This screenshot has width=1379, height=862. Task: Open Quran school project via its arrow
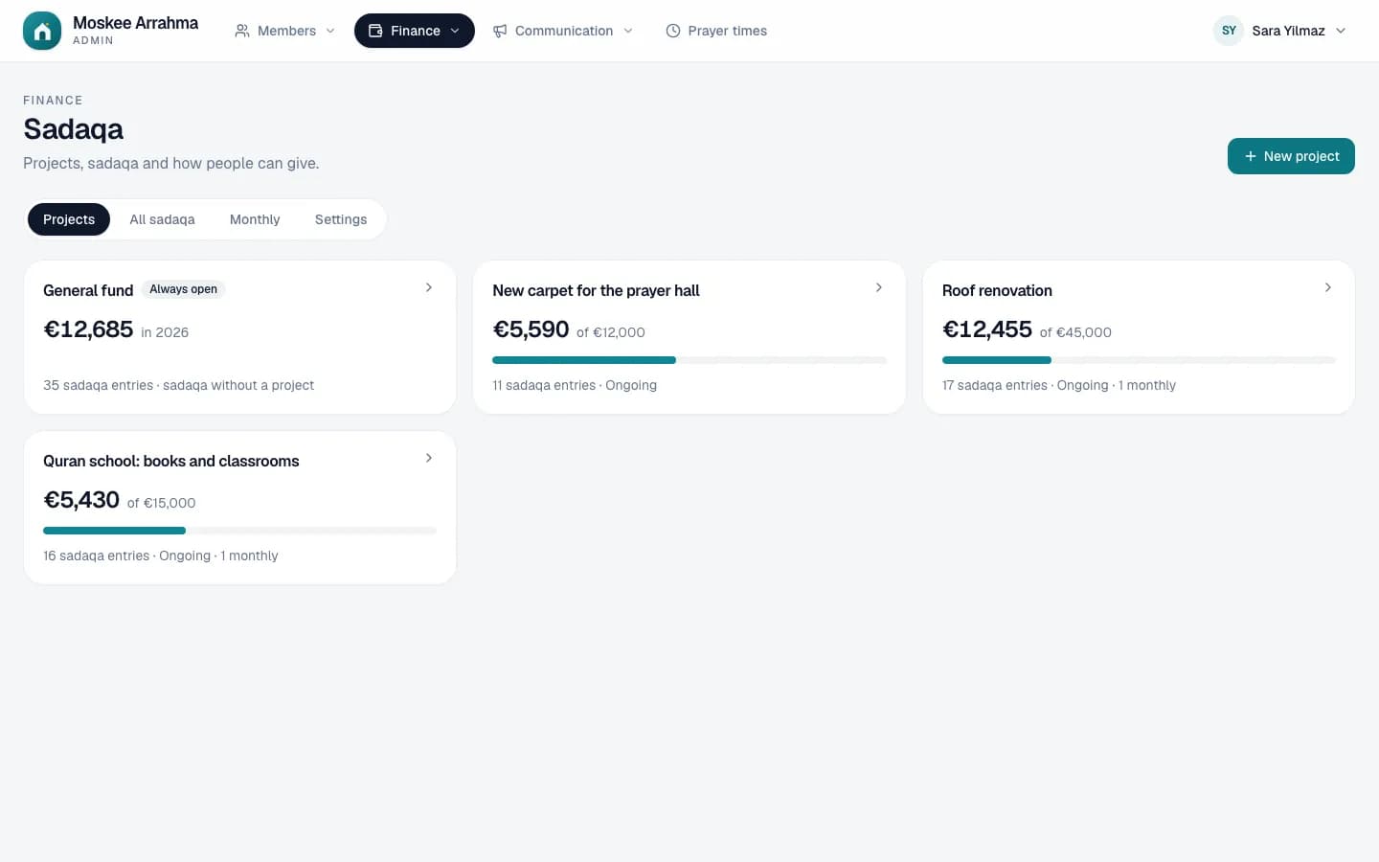(x=429, y=458)
